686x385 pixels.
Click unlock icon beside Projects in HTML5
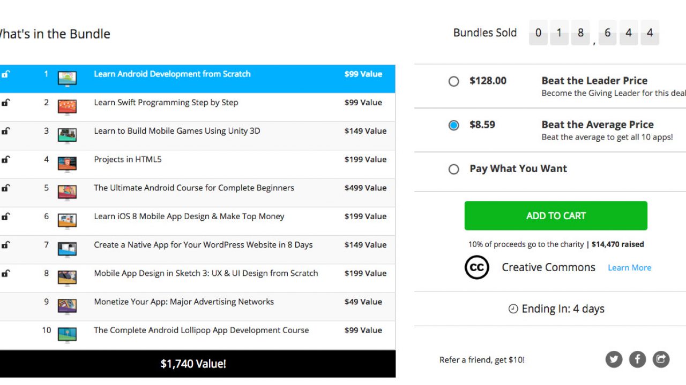(x=5, y=159)
